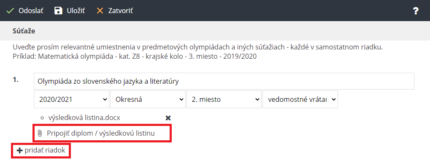The image size is (430, 161).
Task: Remove the výsledková listina.docx attachment with the X
Action: (168, 118)
